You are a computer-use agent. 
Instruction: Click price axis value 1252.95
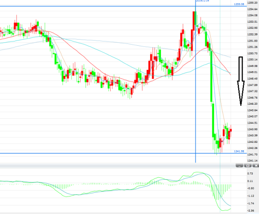[252, 28]
